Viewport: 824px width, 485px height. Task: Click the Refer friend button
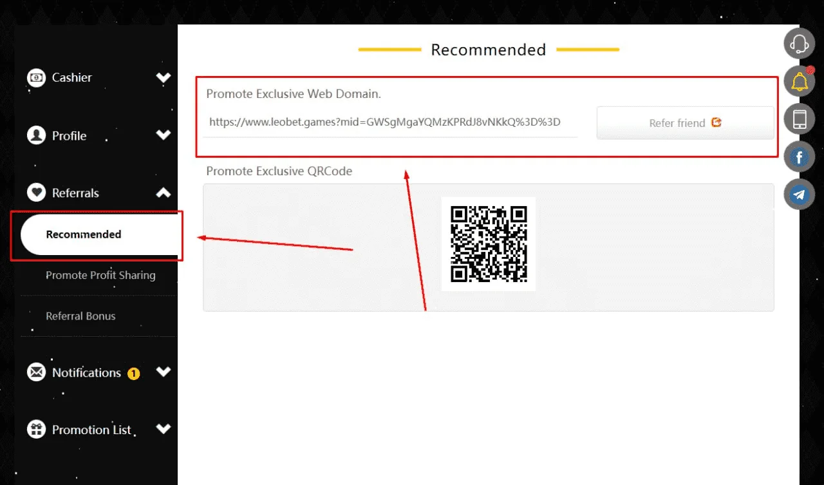point(685,122)
